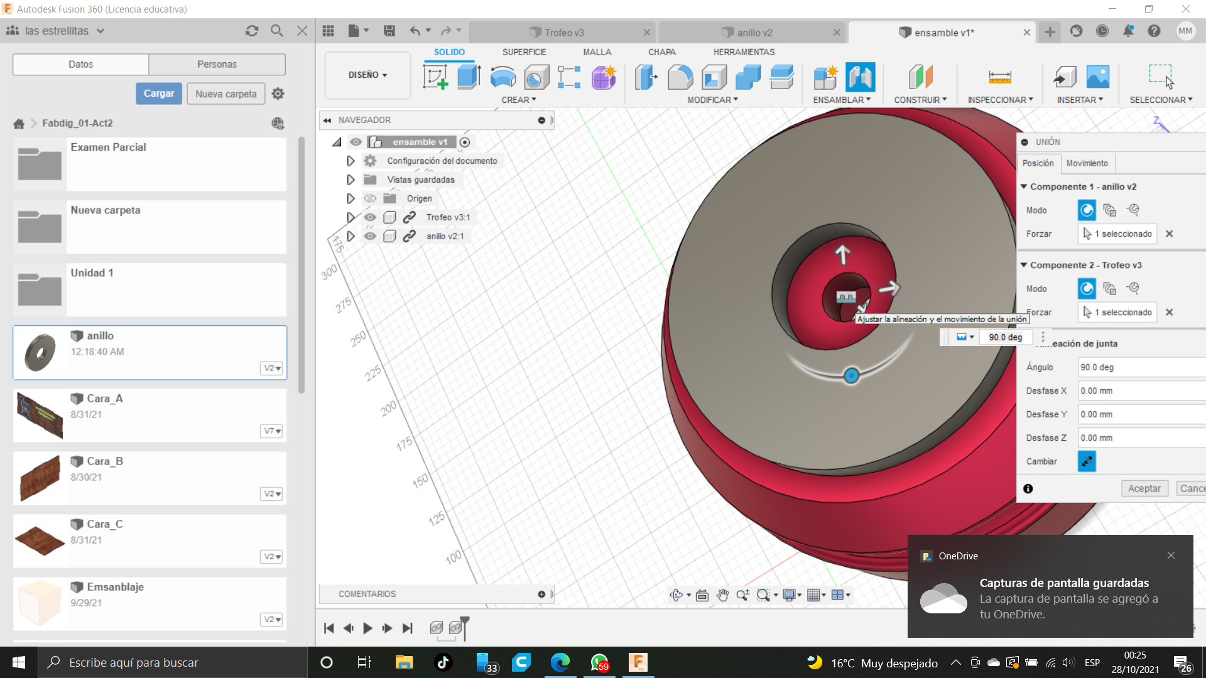Click the Create Sketch tool icon
This screenshot has height=678, width=1206.
[435, 77]
